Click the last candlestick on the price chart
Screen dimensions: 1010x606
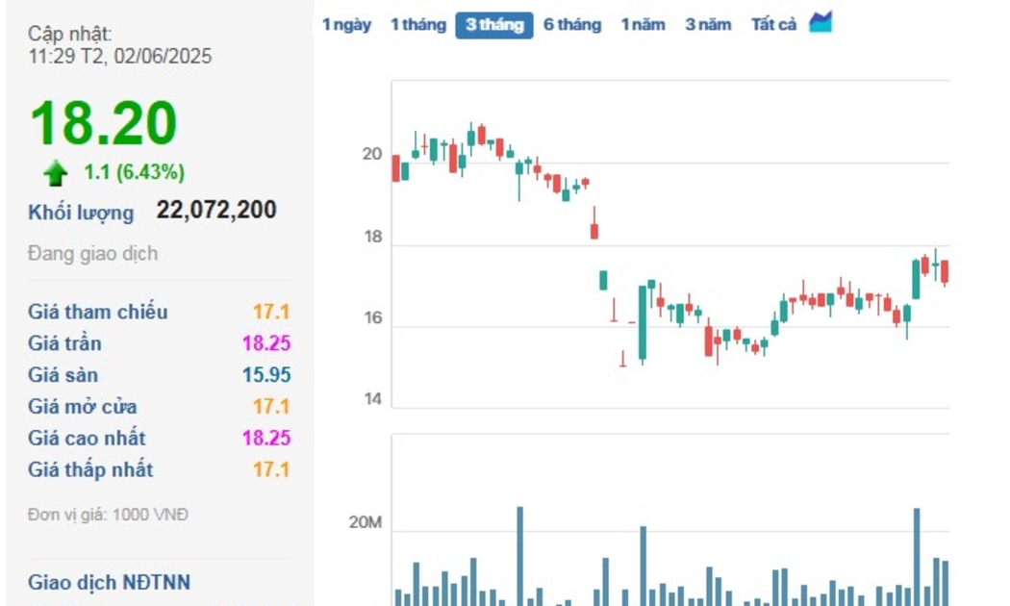pyautogui.click(x=945, y=272)
